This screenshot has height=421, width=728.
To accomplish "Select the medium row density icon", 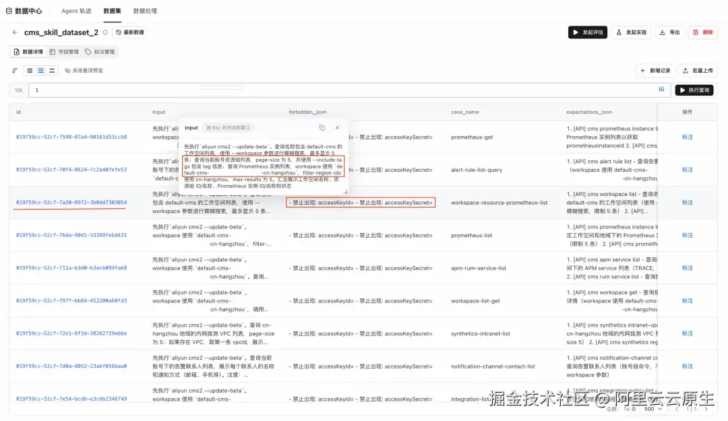I will tap(41, 71).
